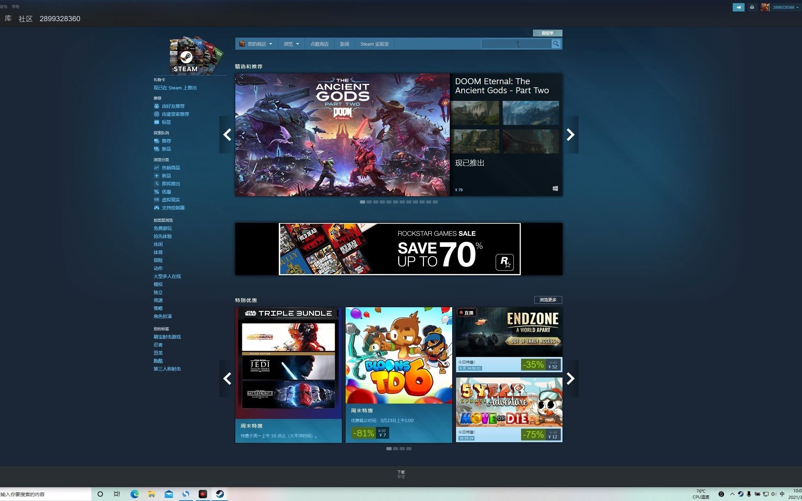802x501 pixels.
Task: Open the 角色扮演 genre link
Action: (x=163, y=316)
